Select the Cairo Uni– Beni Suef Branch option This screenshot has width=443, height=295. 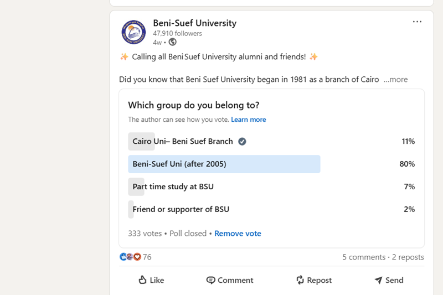point(182,141)
